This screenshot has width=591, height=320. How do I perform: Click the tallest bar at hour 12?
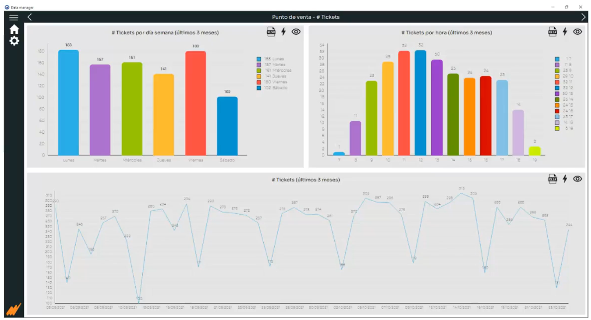(x=420, y=103)
